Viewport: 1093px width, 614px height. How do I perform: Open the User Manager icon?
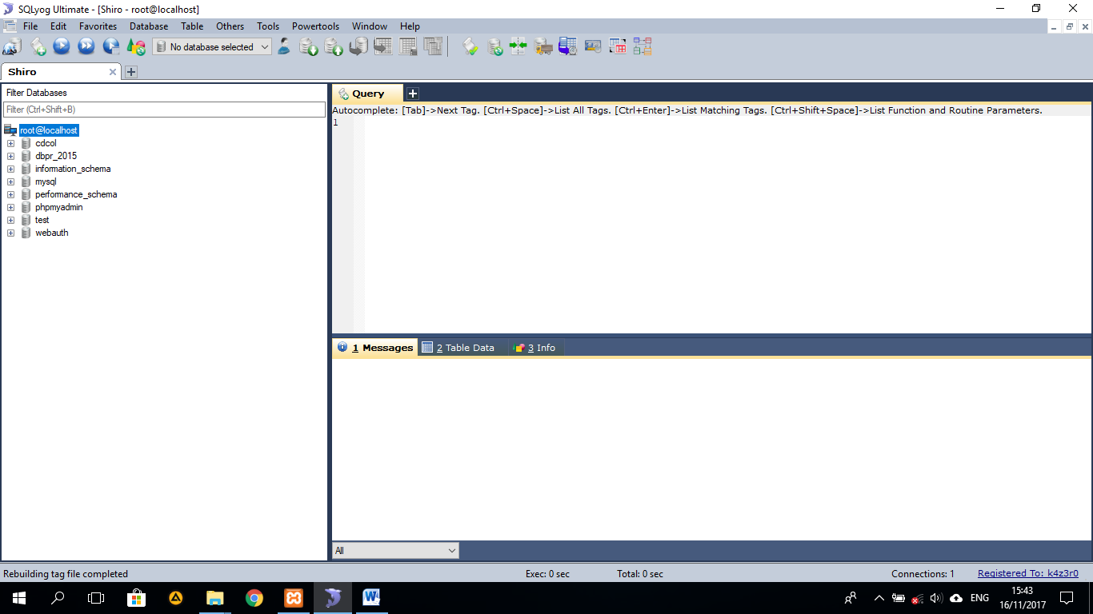284,46
